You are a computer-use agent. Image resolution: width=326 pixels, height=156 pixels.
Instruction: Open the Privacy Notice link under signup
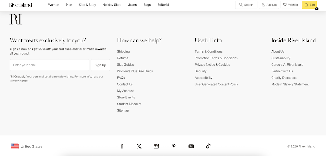(x=19, y=81)
